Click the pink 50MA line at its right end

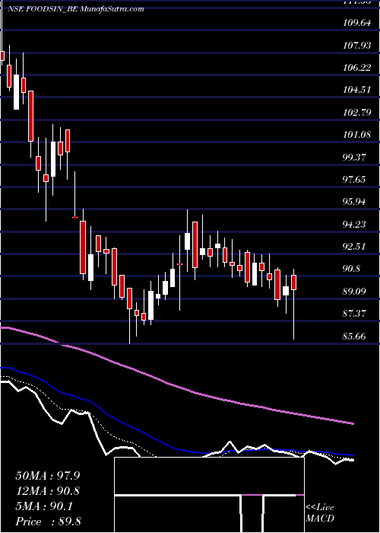(351, 423)
